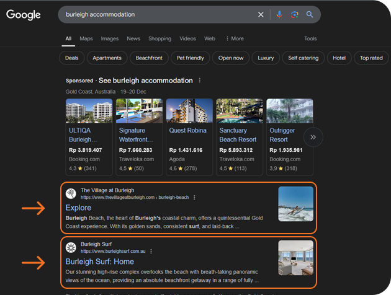
Task: Open Google Lens image search icon
Action: (x=295, y=15)
